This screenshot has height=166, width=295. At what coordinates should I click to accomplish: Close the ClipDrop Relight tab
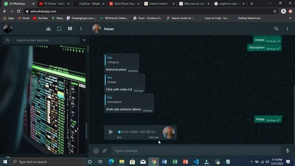coord(103,4)
